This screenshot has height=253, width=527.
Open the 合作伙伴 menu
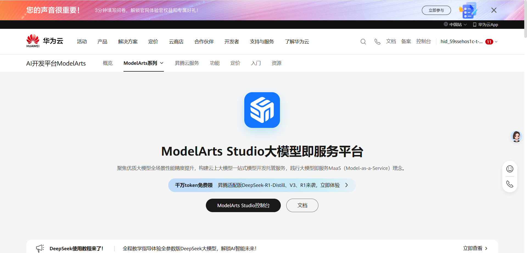[204, 41]
